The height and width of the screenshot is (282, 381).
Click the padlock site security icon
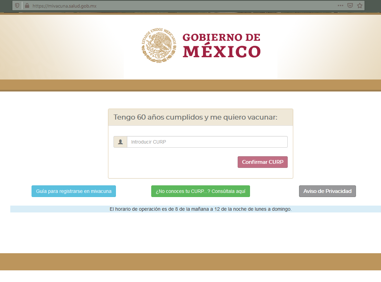pyautogui.click(x=27, y=5)
